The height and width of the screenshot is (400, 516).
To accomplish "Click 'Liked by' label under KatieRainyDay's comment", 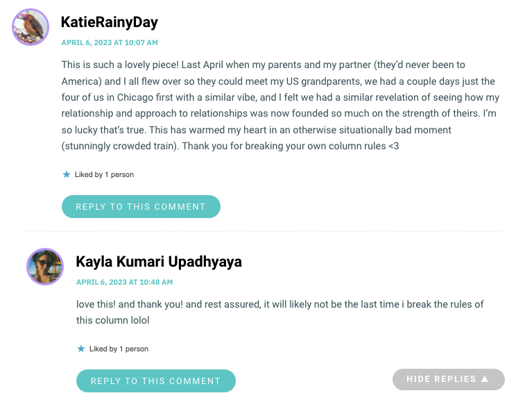I will tap(89, 174).
